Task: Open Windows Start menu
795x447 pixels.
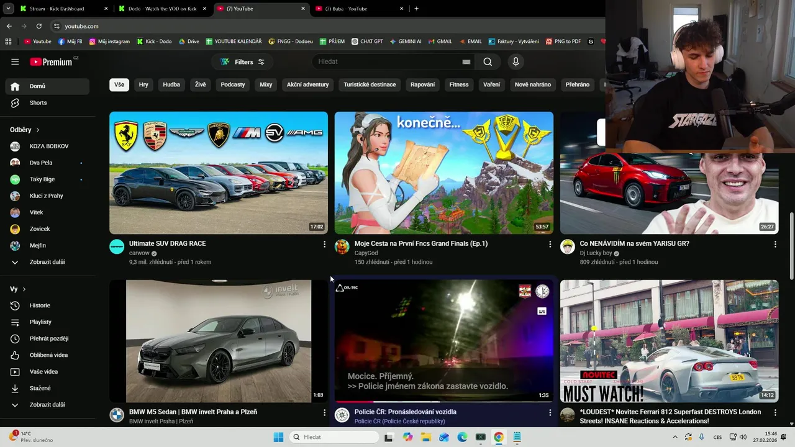Action: click(278, 437)
